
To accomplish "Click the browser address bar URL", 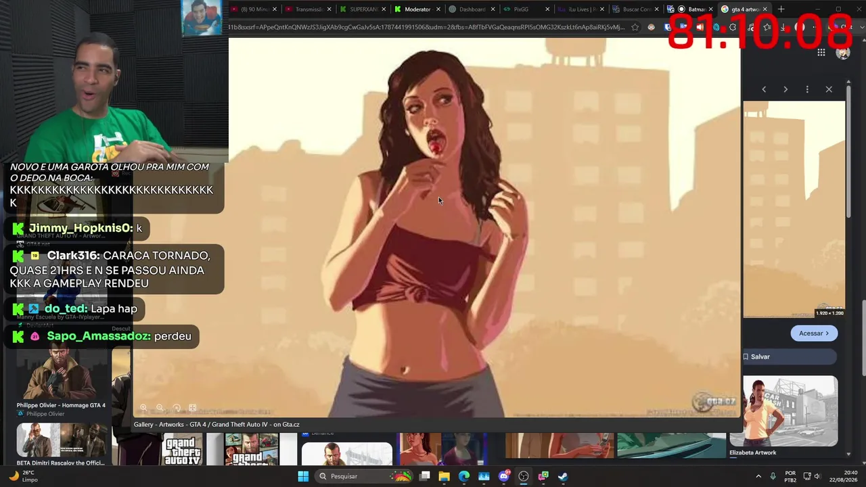I will [426, 27].
